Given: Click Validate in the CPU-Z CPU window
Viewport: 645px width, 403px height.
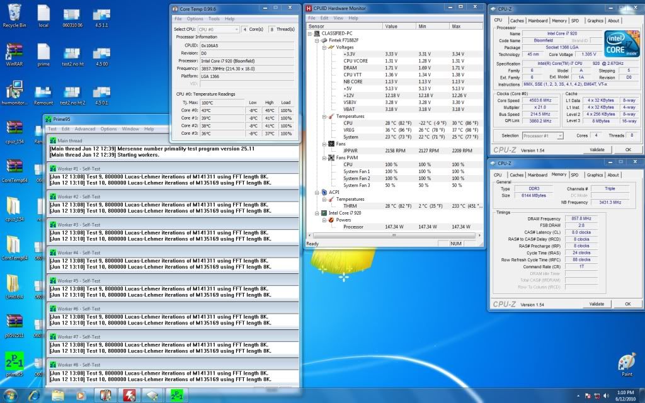Looking at the screenshot, I should click(x=596, y=150).
